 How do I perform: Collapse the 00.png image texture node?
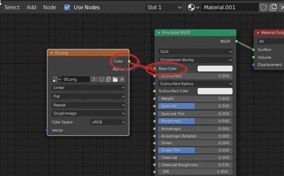tap(51, 53)
